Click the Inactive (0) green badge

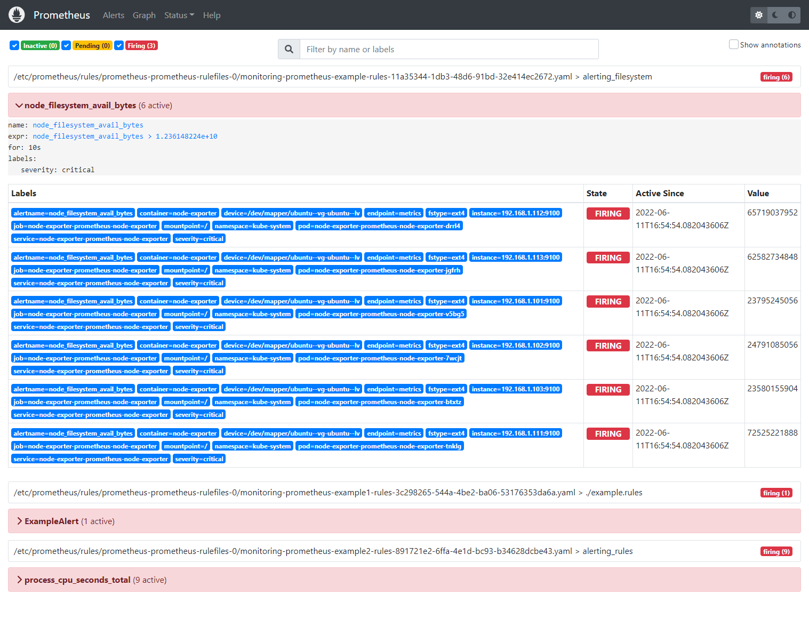point(40,45)
